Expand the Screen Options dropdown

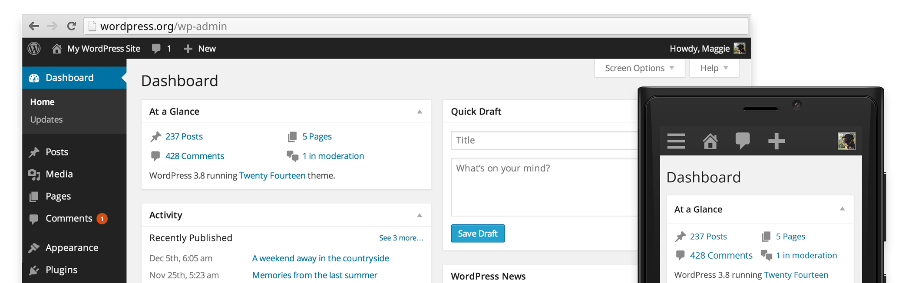pos(639,68)
